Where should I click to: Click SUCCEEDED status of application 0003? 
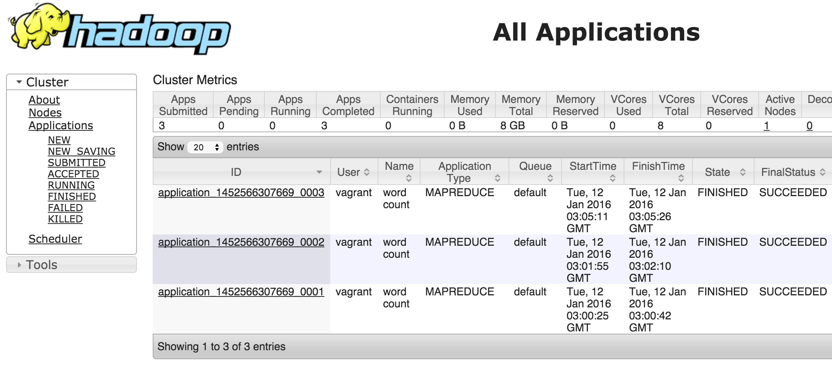[793, 192]
